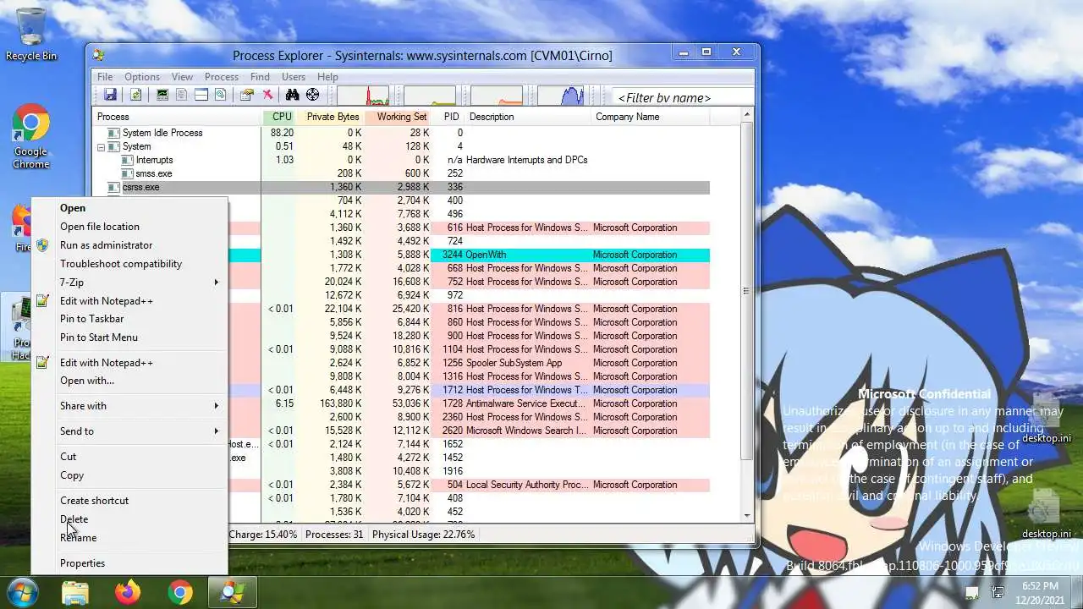The image size is (1083, 609).
Task: Choose Open file location
Action: click(x=129, y=227)
